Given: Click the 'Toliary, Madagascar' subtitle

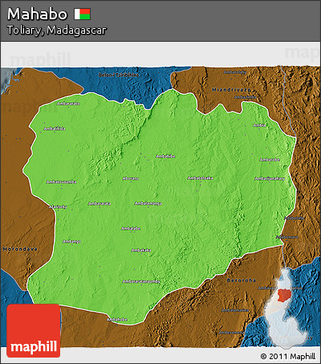Looking at the screenshot, I should tap(57, 31).
